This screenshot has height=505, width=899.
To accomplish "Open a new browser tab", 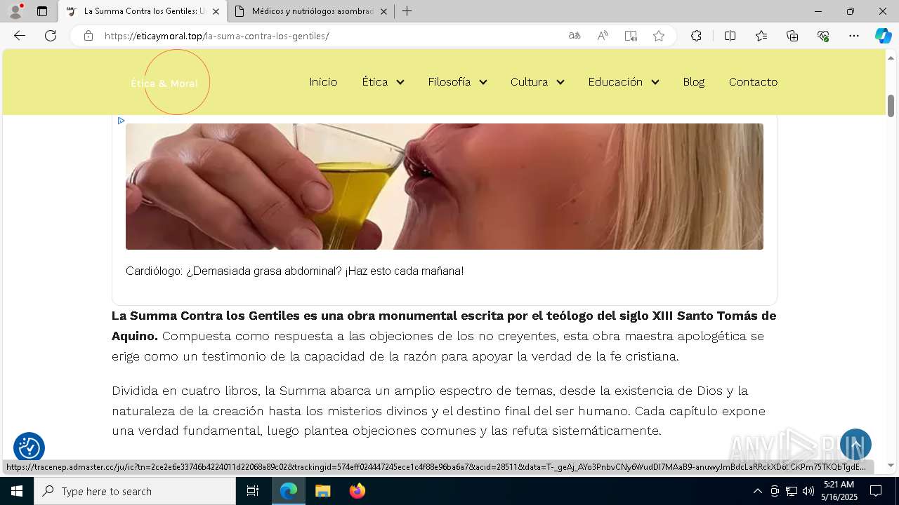I will (407, 11).
